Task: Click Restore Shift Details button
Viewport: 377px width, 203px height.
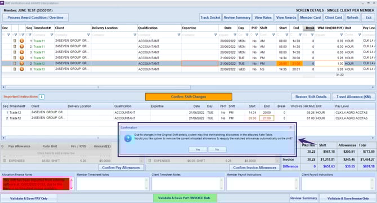Action: [311, 97]
